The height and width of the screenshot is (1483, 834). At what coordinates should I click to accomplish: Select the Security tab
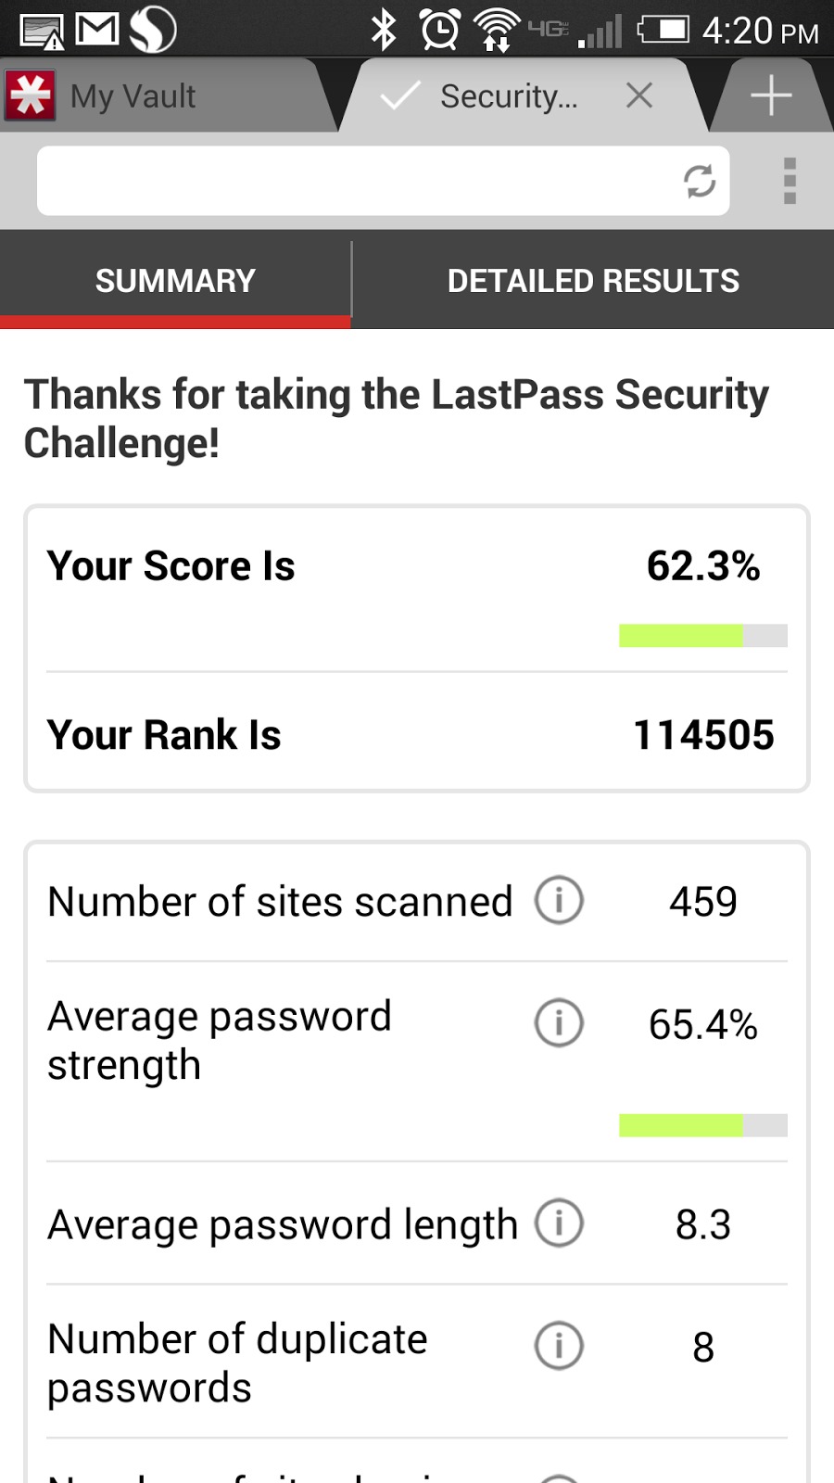coord(508,96)
